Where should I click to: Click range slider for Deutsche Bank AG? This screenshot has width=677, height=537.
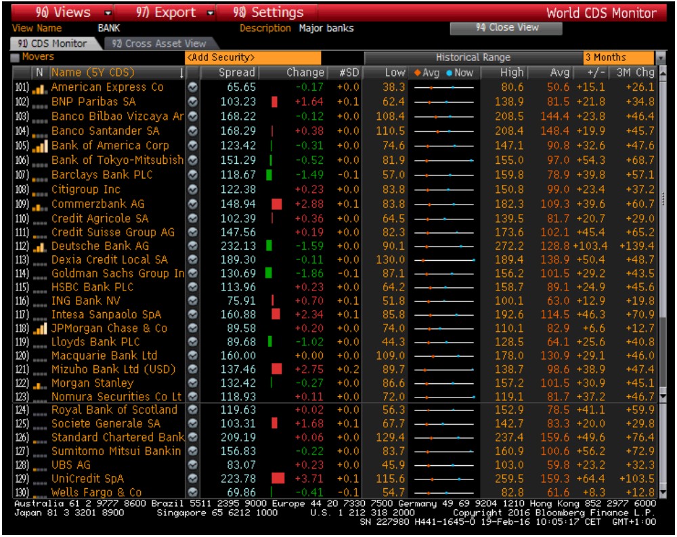point(444,246)
